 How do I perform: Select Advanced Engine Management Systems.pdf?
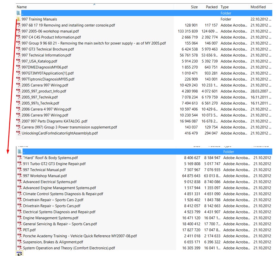click(60, 188)
